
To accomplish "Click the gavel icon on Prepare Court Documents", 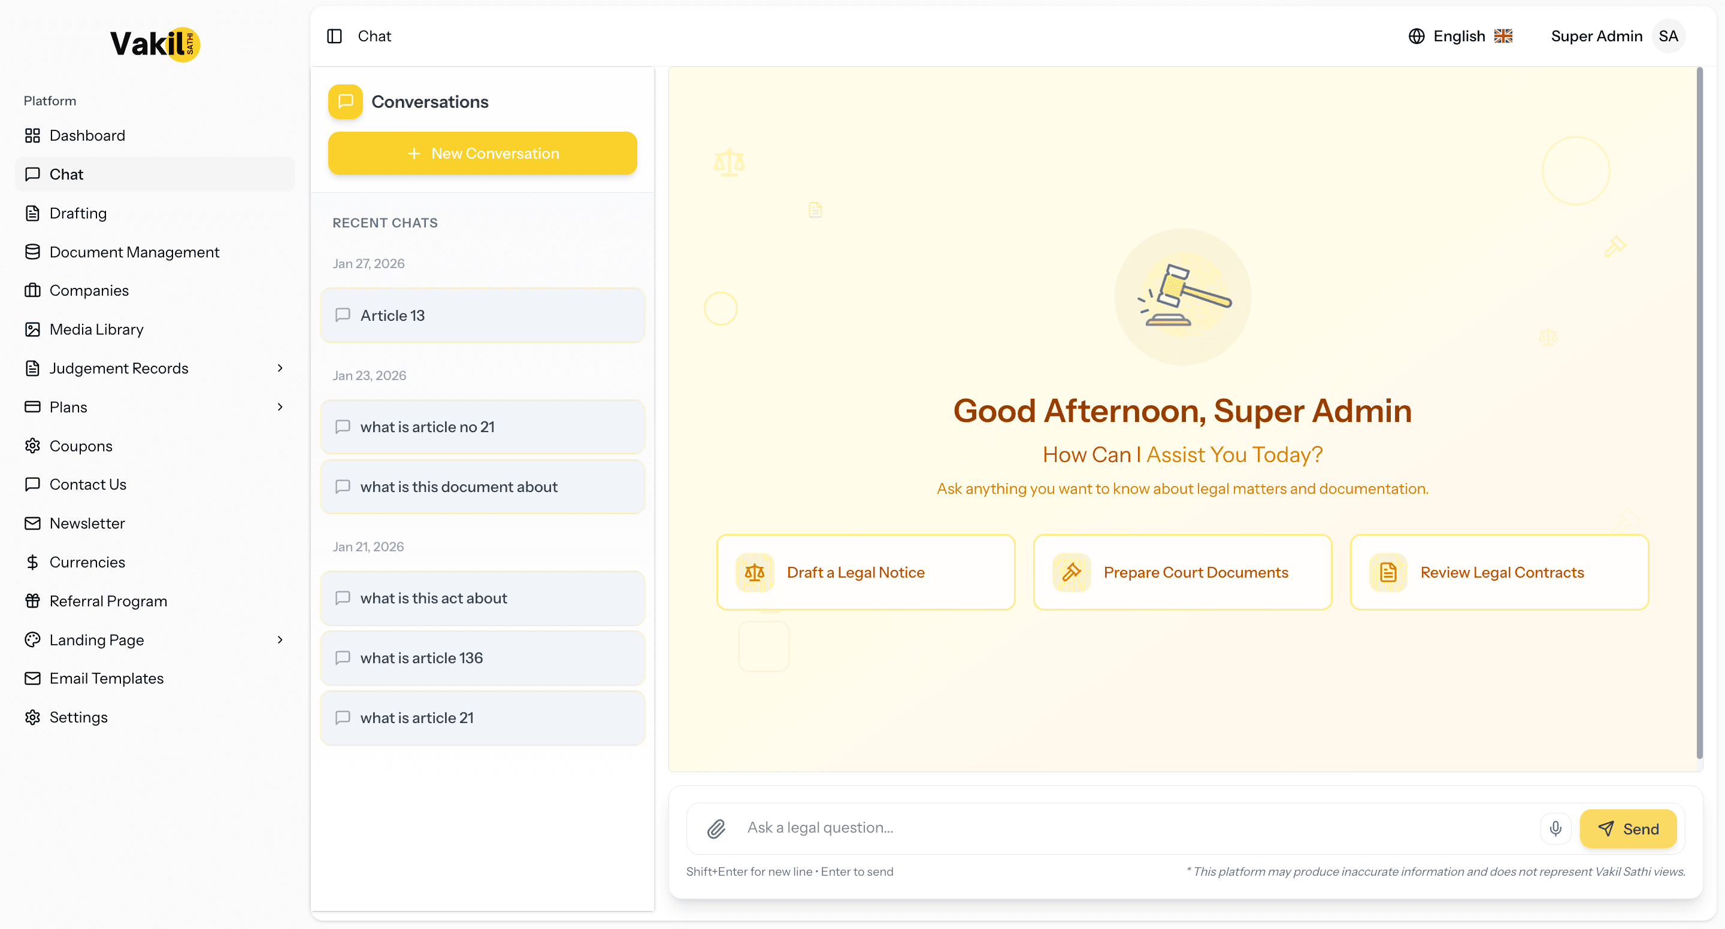I will [1072, 572].
